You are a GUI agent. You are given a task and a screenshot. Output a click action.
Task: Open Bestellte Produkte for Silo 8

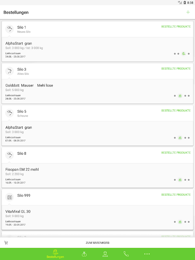click(x=176, y=153)
